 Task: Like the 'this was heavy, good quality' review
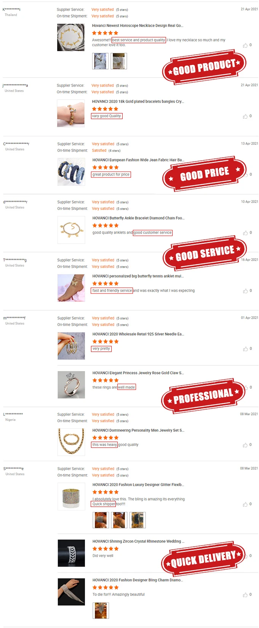245,445
